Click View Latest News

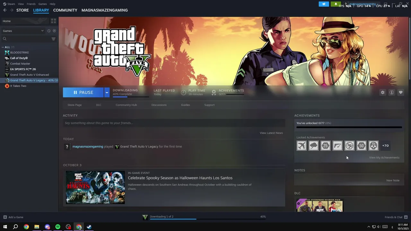tap(271, 133)
